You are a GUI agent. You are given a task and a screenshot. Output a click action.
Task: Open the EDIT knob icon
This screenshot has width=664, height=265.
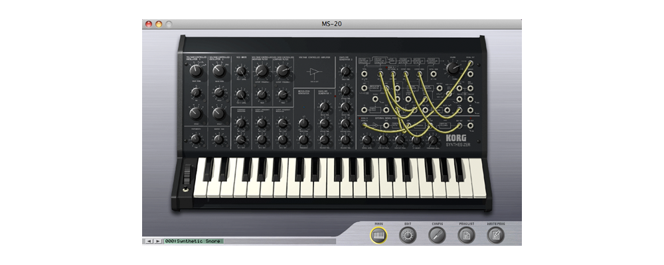[x=408, y=235]
